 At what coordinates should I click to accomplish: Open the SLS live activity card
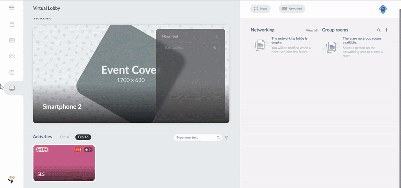64,163
